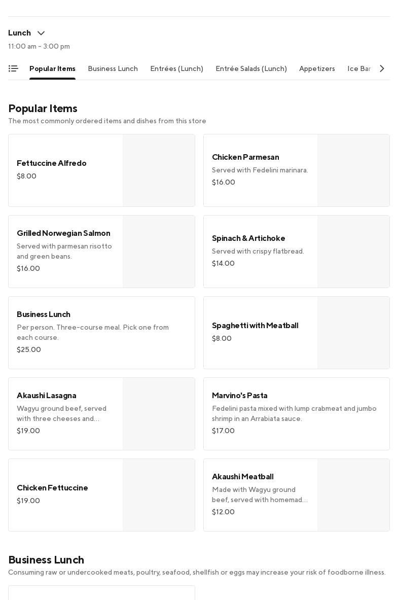The image size is (398, 600).
Task: Select the Entrées (Lunch) tab
Action: 176,68
